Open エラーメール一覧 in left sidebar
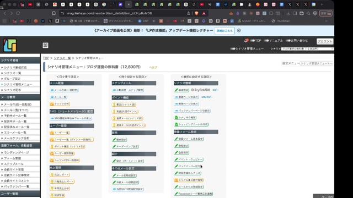The image size is (353, 198). [x=15, y=133]
